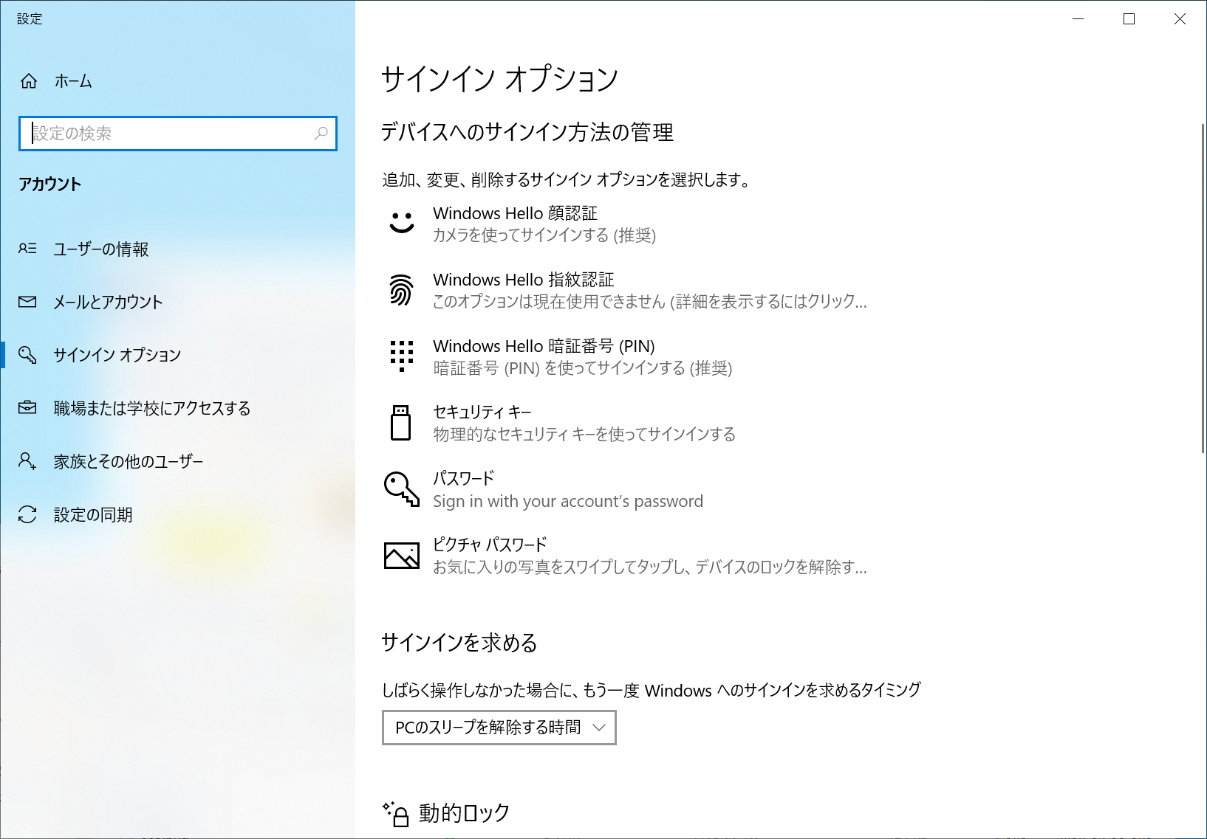Click the ユーザーの情報 person-card icon

(x=27, y=249)
